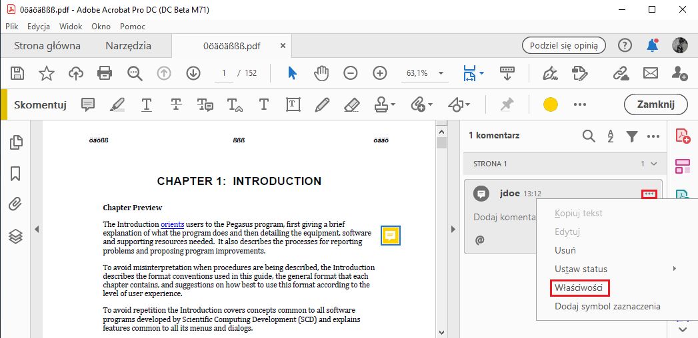Open the notifications bell
Viewport: 698px width, 338px height.
(653, 45)
